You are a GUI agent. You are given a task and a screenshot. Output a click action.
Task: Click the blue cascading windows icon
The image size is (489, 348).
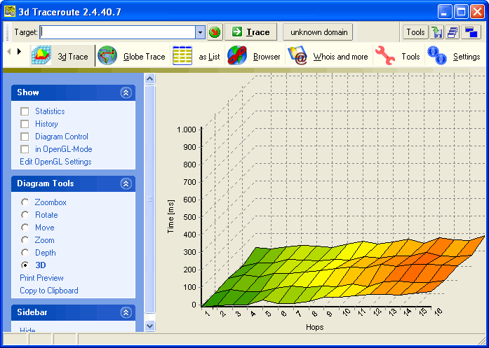click(471, 32)
